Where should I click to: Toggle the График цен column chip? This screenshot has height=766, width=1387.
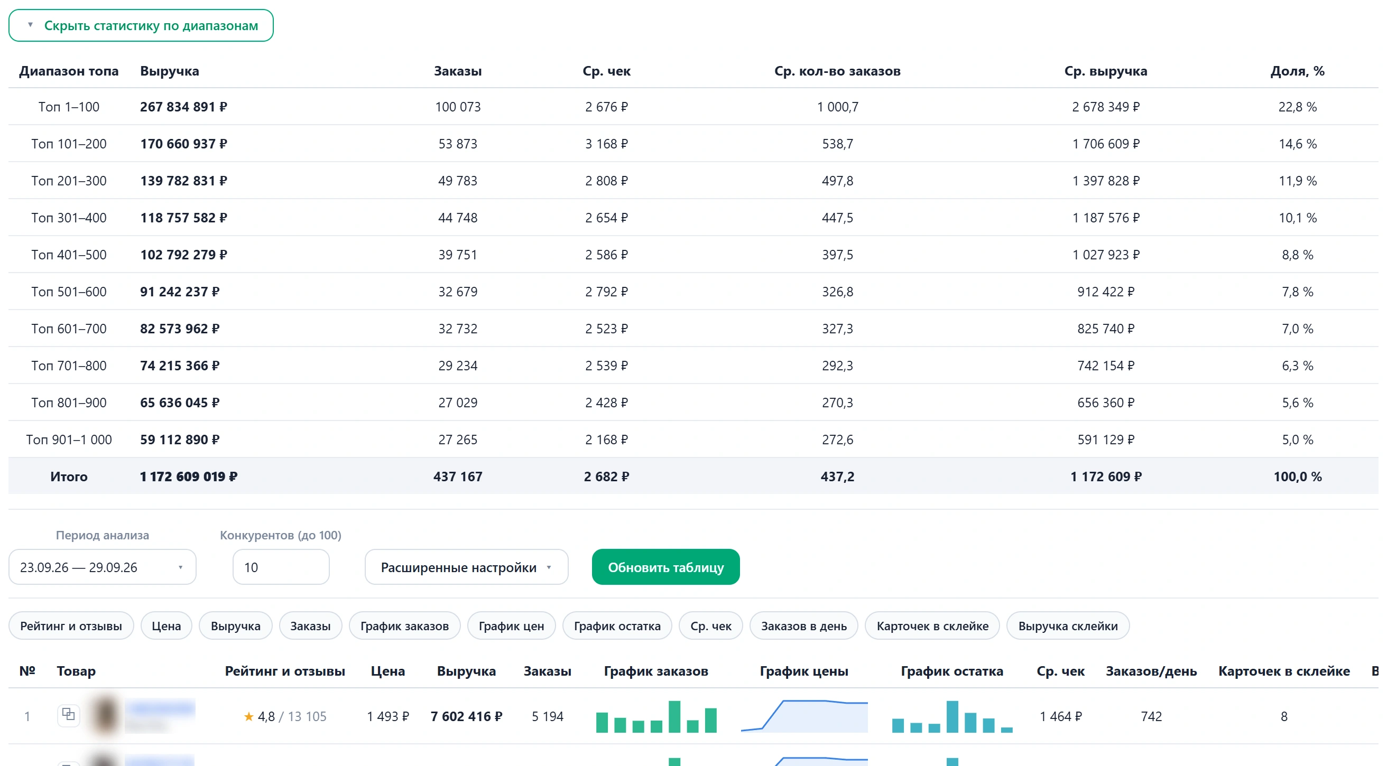(x=512, y=625)
